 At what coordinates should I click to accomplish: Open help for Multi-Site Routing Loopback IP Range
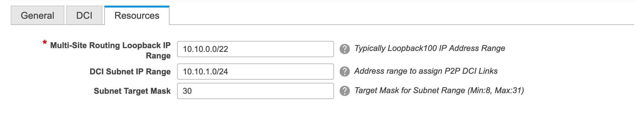344,49
